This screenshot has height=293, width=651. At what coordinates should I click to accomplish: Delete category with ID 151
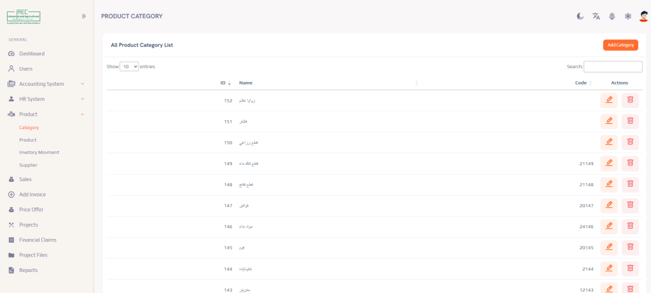630,121
